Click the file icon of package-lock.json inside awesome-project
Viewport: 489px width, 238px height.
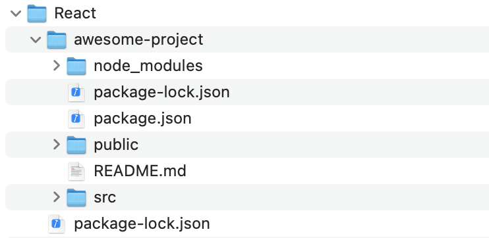[76, 92]
